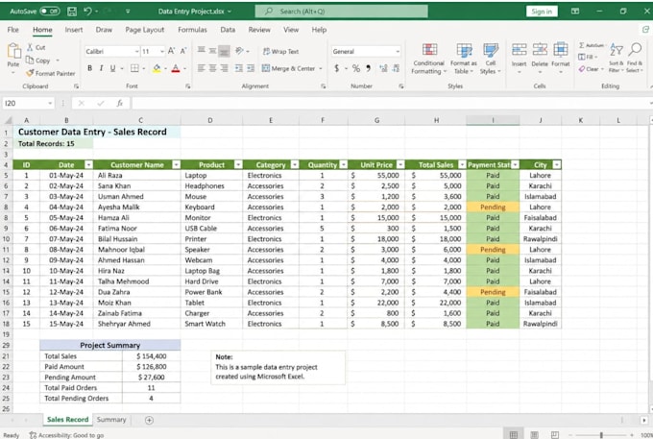
Task: Toggle align right
Action: (x=224, y=68)
